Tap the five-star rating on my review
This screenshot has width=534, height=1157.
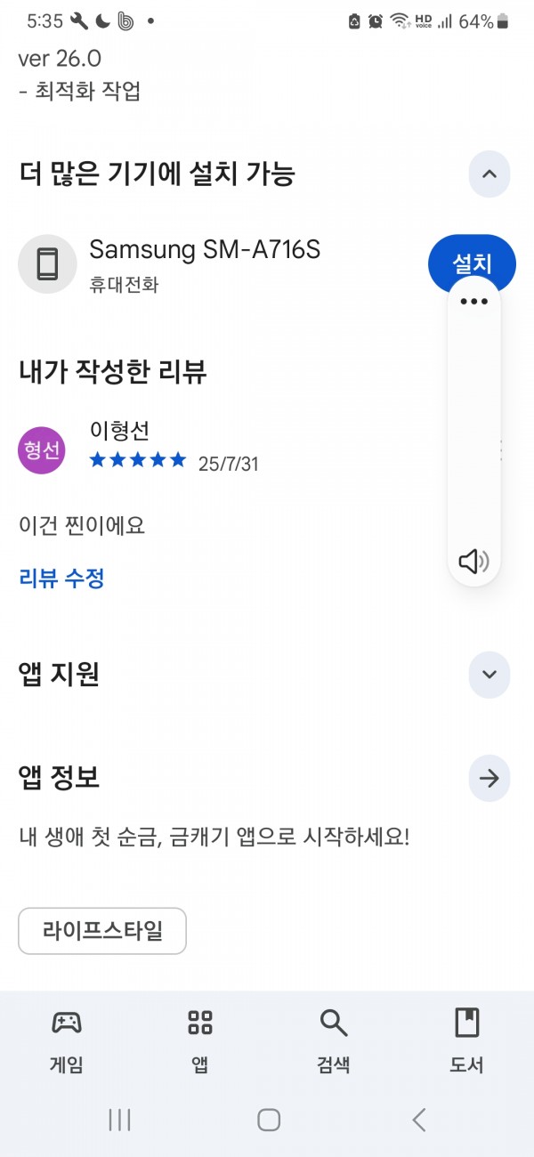tap(138, 460)
